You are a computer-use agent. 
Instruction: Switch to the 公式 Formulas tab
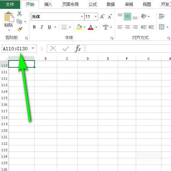click(93, 4)
